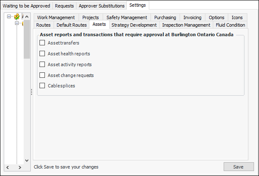Image resolution: width=259 pixels, height=176 pixels.
Task: Switch to Fluid Condition tab
Action: coord(230,25)
